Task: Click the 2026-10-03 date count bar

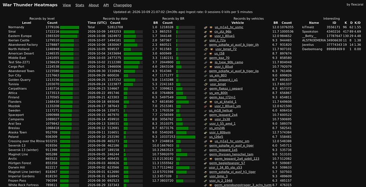Action: coord(133,58)
